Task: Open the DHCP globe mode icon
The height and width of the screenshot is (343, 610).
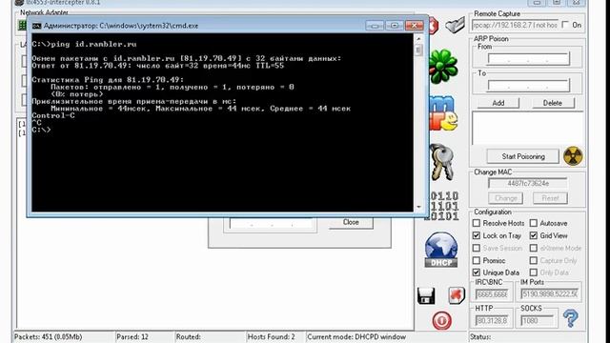Action: 441,250
